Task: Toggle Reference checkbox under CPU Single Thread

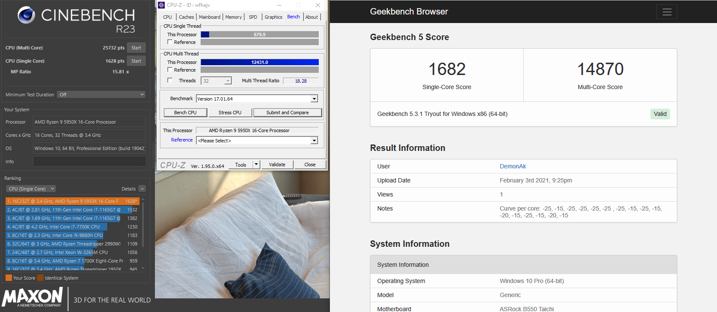Action: pos(170,42)
